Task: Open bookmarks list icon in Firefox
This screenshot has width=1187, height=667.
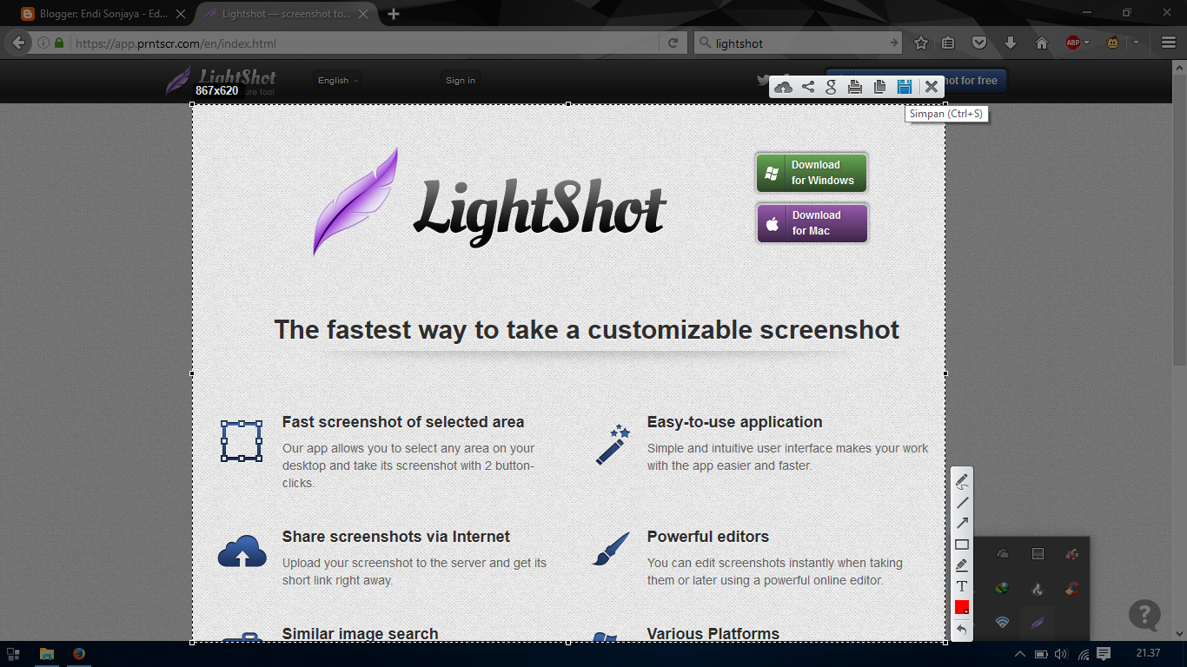Action: [949, 43]
